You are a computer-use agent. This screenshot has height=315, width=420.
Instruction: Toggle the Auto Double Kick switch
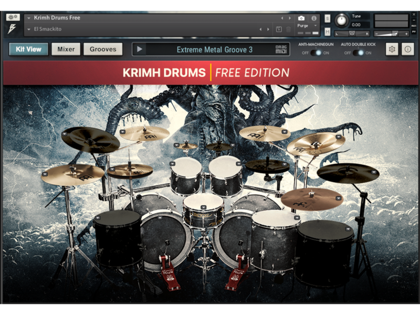click(358, 53)
